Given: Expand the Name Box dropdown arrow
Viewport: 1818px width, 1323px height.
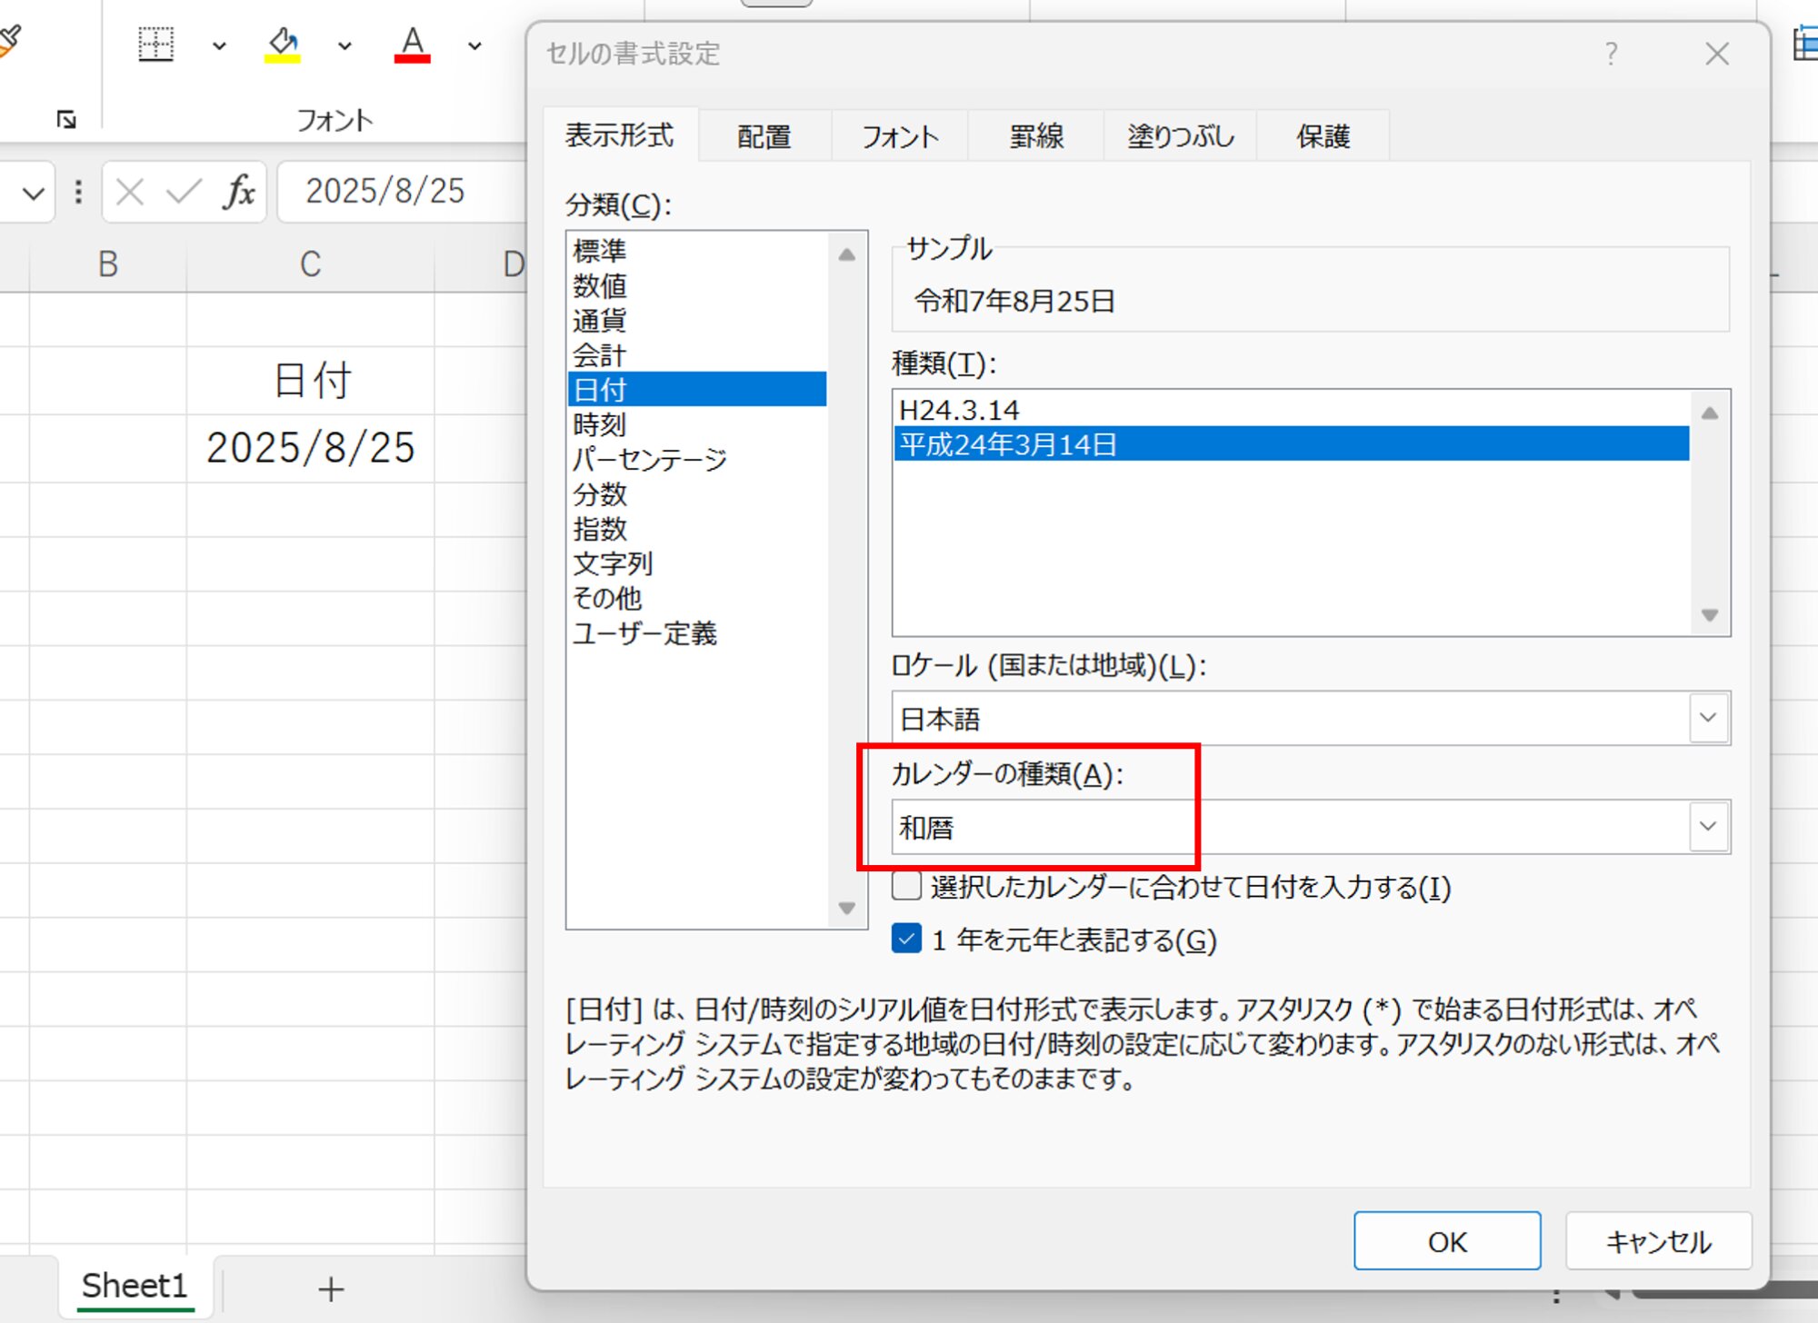Looking at the screenshot, I should [33, 192].
